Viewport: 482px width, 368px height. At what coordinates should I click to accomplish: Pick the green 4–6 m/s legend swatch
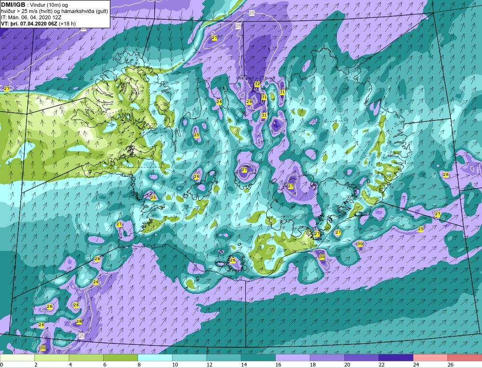(x=86, y=357)
